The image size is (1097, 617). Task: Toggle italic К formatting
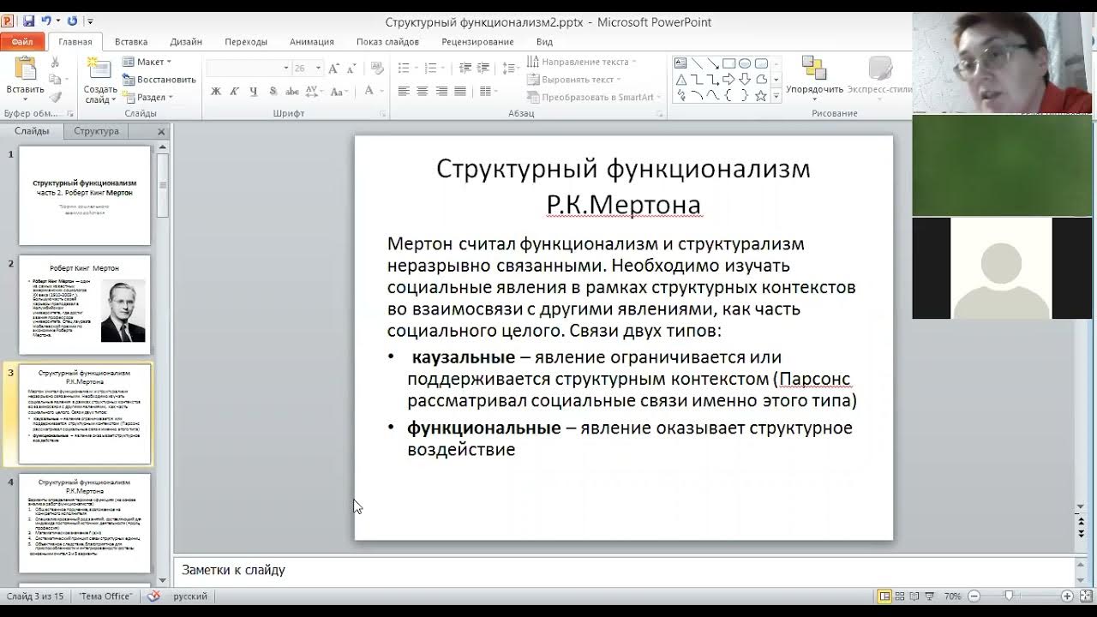coord(234,91)
